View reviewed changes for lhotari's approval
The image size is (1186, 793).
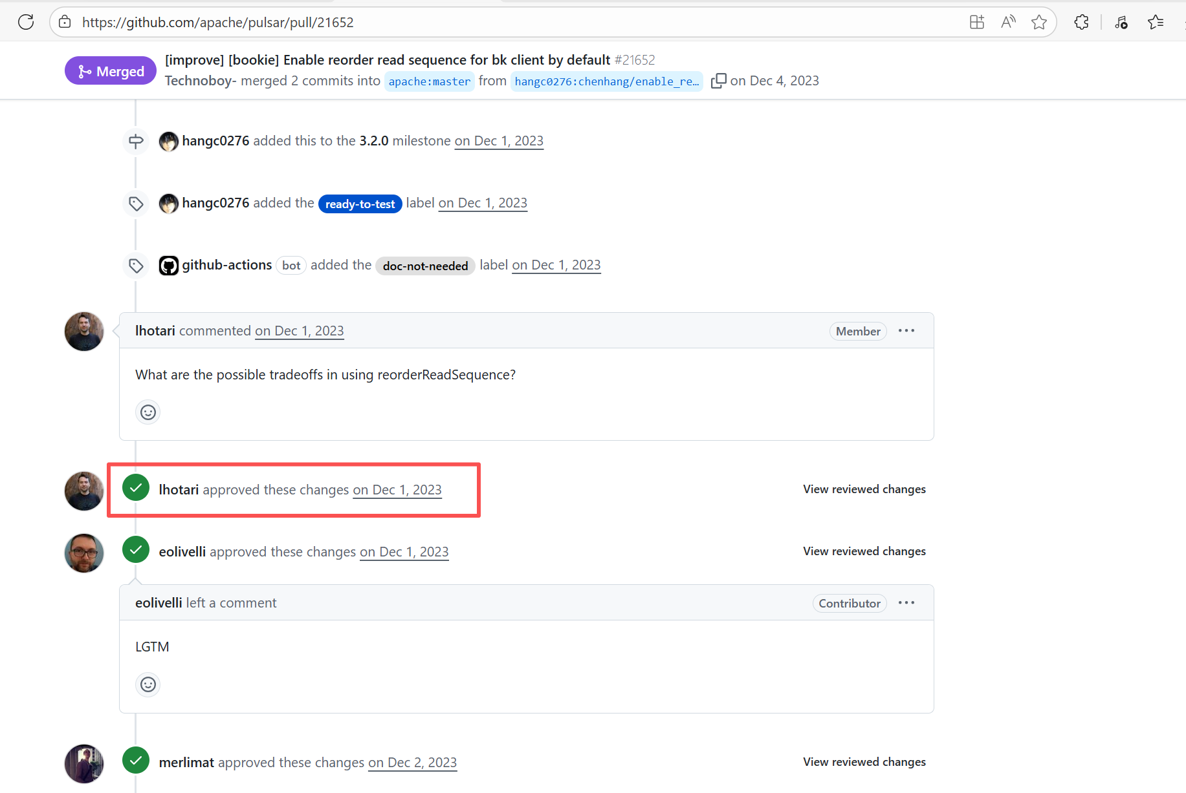(x=864, y=489)
